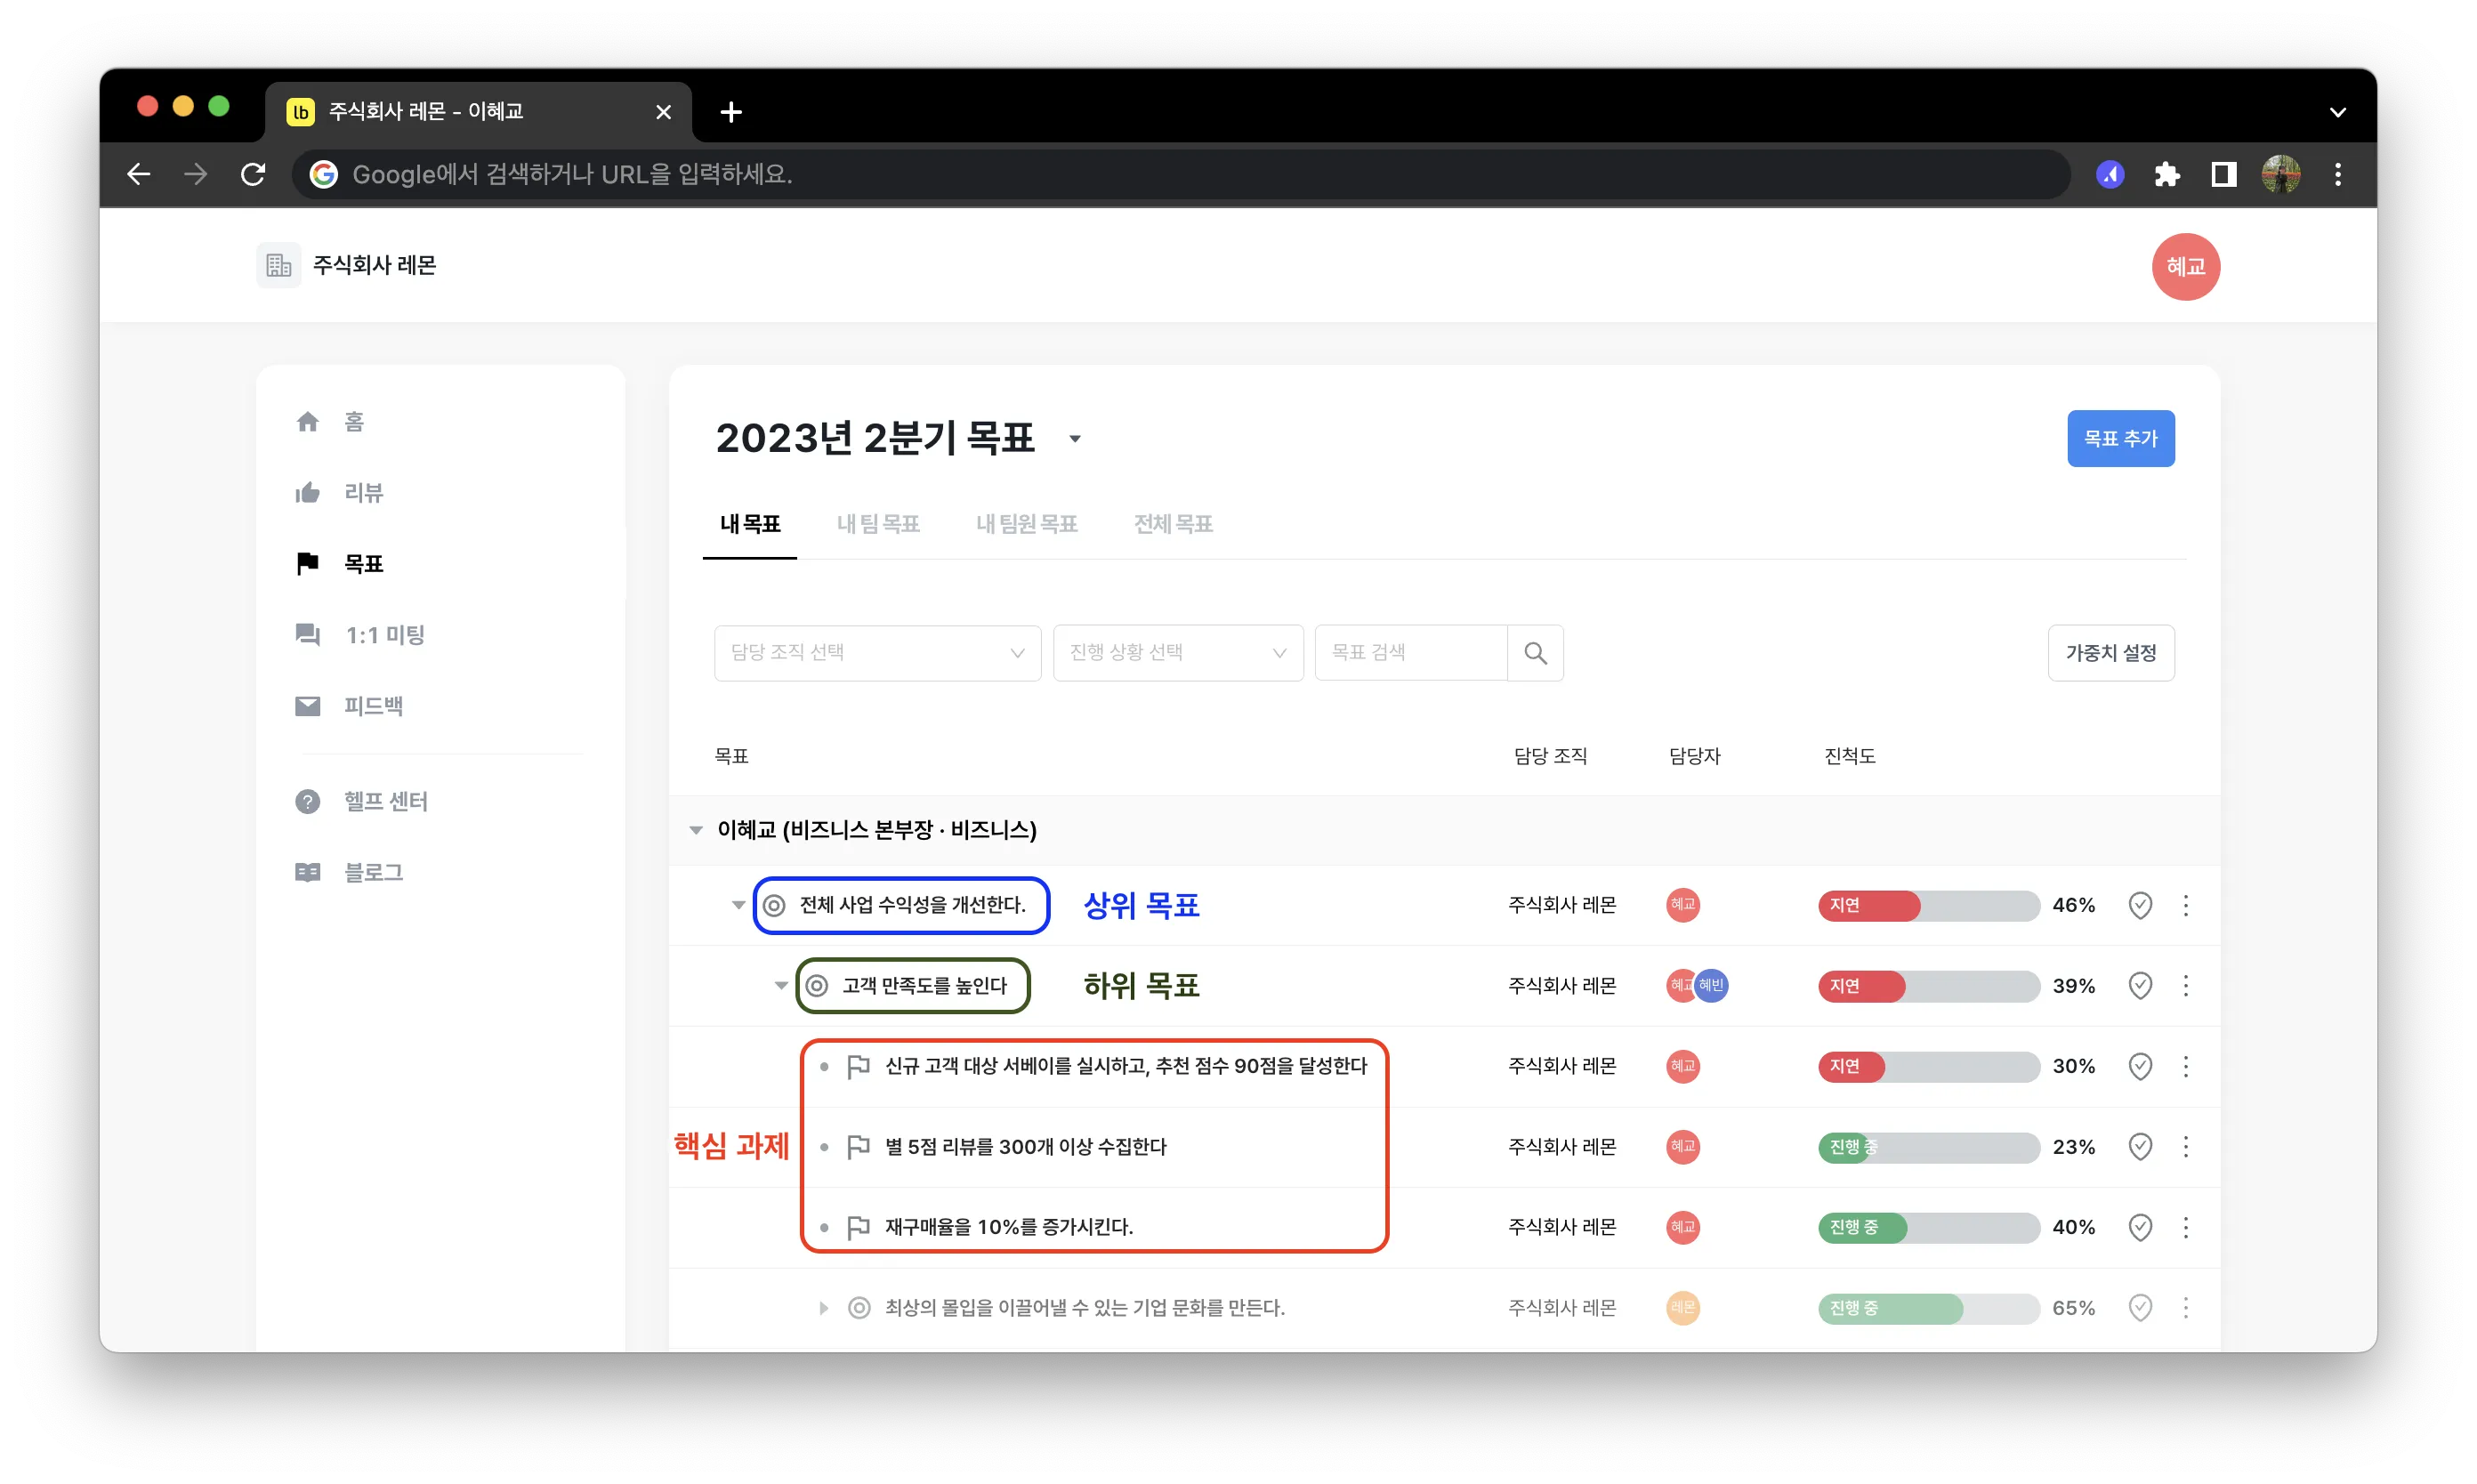
Task: Click the 65% progress bar for 최상의 몰입
Action: pyautogui.click(x=1928, y=1308)
